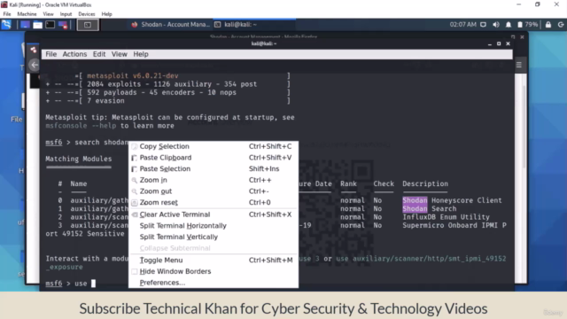Launch terminal from the Kali panel icon
The width and height of the screenshot is (567, 319).
click(x=50, y=25)
